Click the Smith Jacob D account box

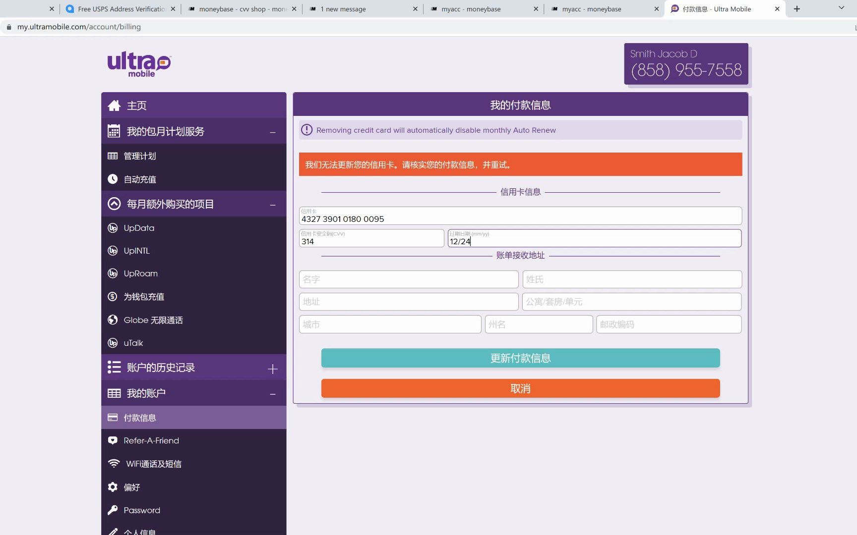[686, 64]
